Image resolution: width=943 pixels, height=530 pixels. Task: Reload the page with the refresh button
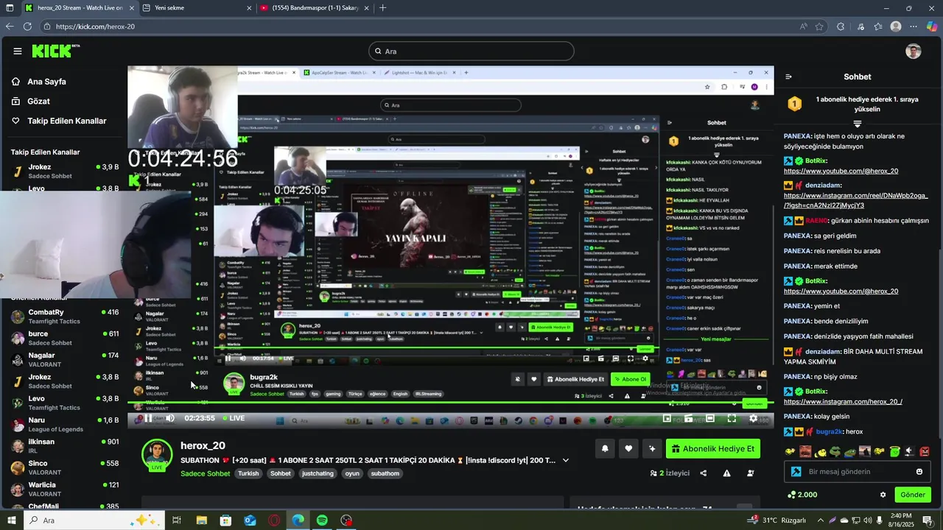tap(27, 26)
